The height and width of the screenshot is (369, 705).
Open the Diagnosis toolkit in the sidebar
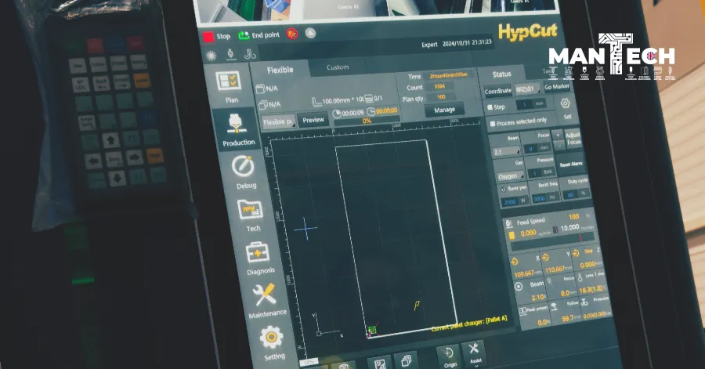pos(259,258)
